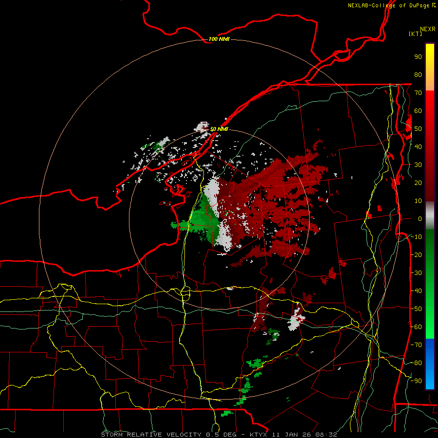Click the 0 value on the velocity scale

420,219
